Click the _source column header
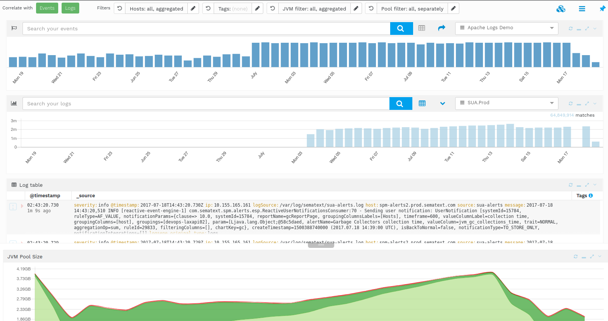The image size is (608, 321). pos(86,196)
